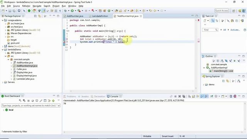This screenshot has width=247, height=139.
Task: Switch to Problems view tab
Action: click(x=69, y=97)
